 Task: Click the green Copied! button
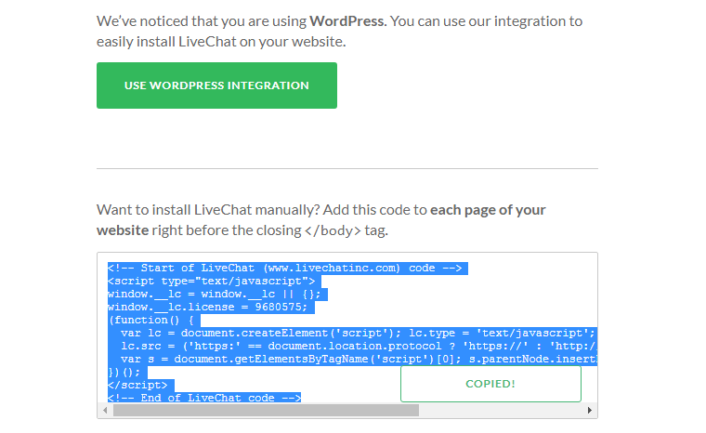490,384
